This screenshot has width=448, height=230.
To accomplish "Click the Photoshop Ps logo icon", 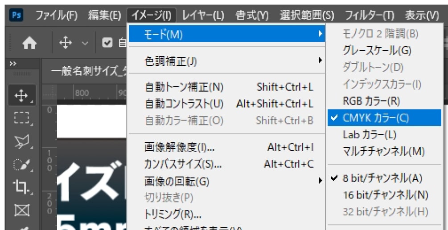I will 16,16.
